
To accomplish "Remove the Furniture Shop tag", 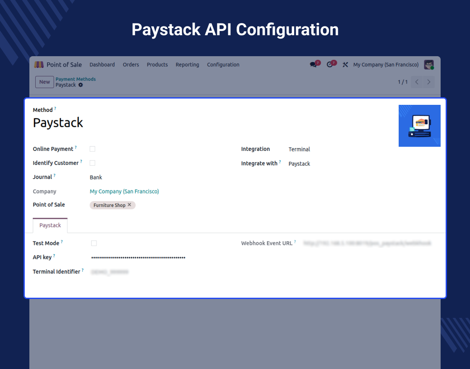I will (x=129, y=205).
